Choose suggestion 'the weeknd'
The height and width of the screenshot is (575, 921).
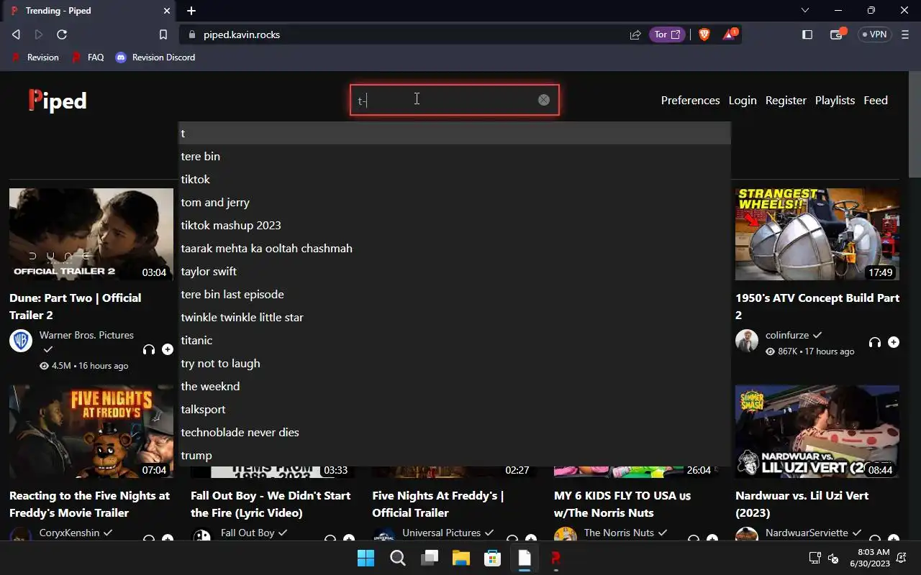click(x=455, y=386)
